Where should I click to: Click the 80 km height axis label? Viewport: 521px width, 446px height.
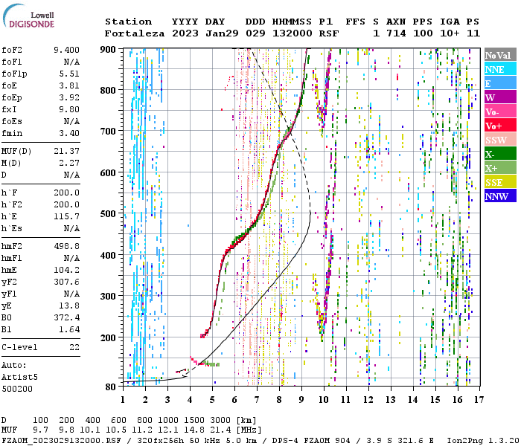(x=111, y=387)
